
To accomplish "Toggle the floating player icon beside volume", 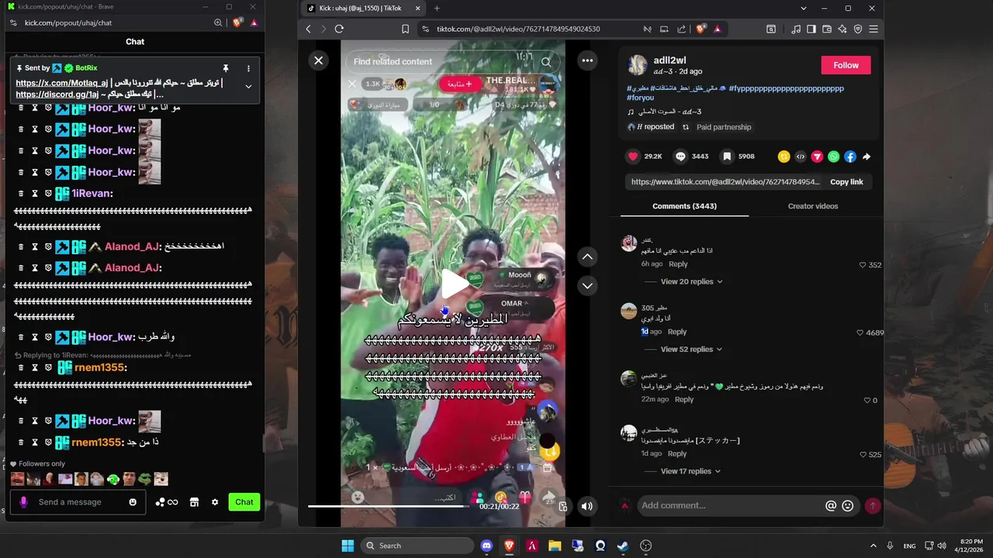I will click(x=563, y=506).
